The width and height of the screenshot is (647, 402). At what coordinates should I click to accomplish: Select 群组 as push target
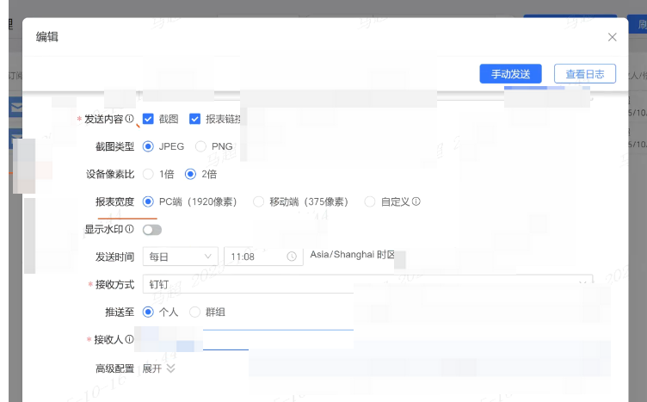[x=194, y=312]
